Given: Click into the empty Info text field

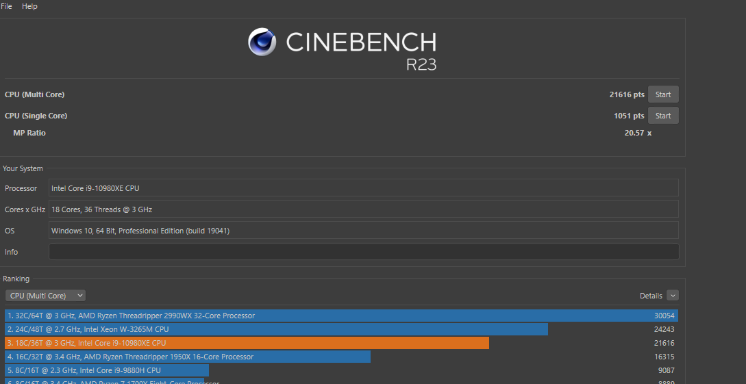Looking at the screenshot, I should click(x=363, y=252).
